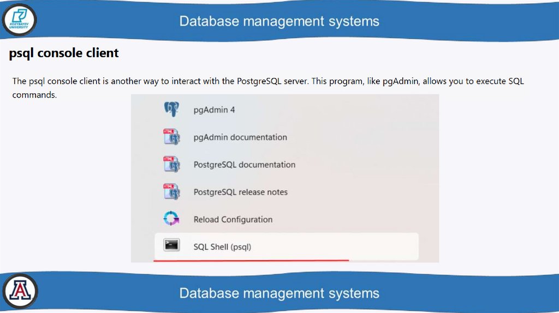Screen dimensions: 559x313
Task: Click the 'psql console client' heading
Action: (64, 53)
